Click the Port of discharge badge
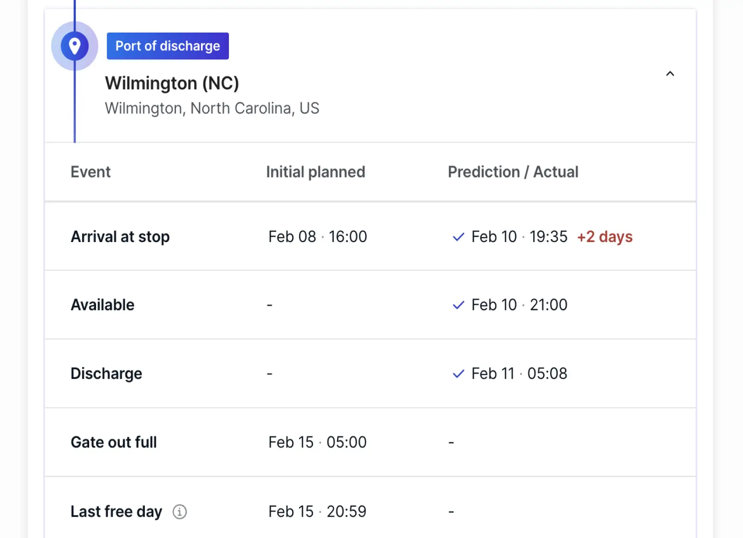The image size is (743, 538). (168, 46)
